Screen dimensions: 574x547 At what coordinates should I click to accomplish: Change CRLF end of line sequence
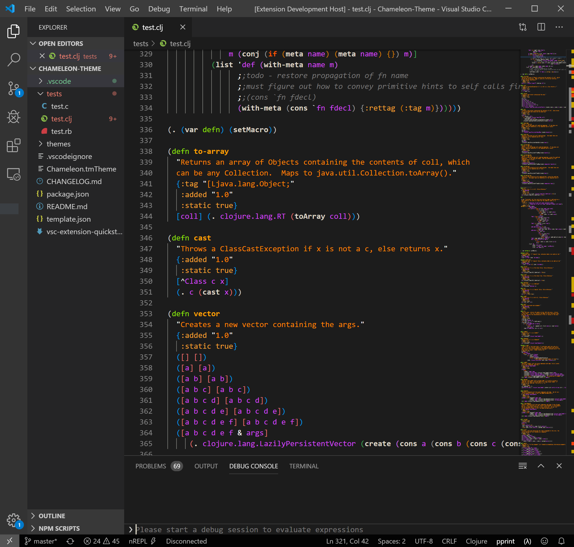coord(449,541)
